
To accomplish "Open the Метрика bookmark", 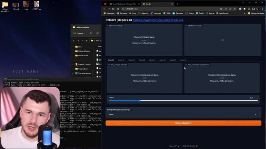I will pos(122,13).
